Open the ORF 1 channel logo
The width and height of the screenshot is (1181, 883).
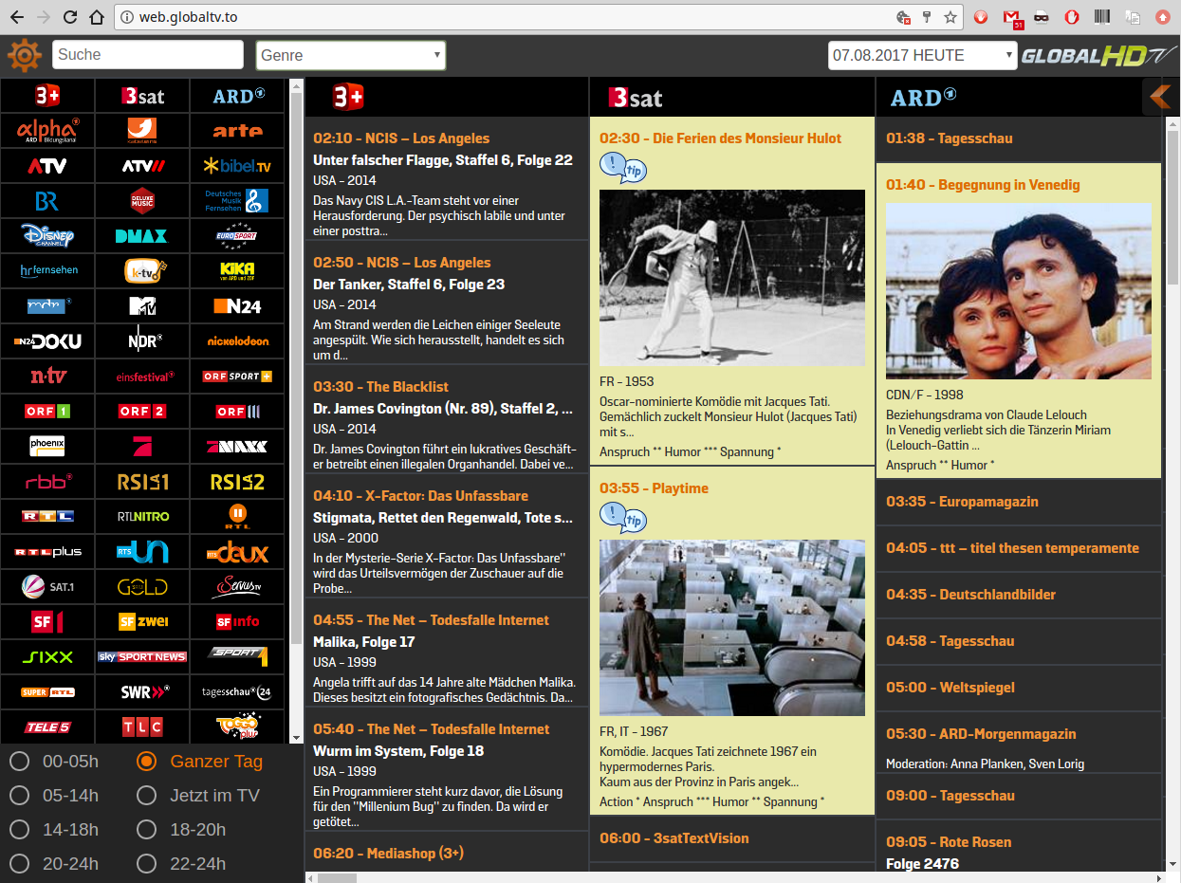coord(47,411)
